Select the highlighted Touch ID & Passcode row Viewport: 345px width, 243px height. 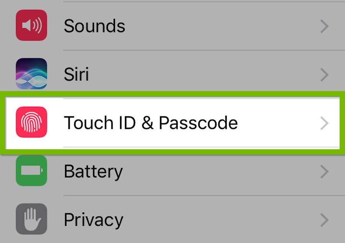[x=173, y=122]
